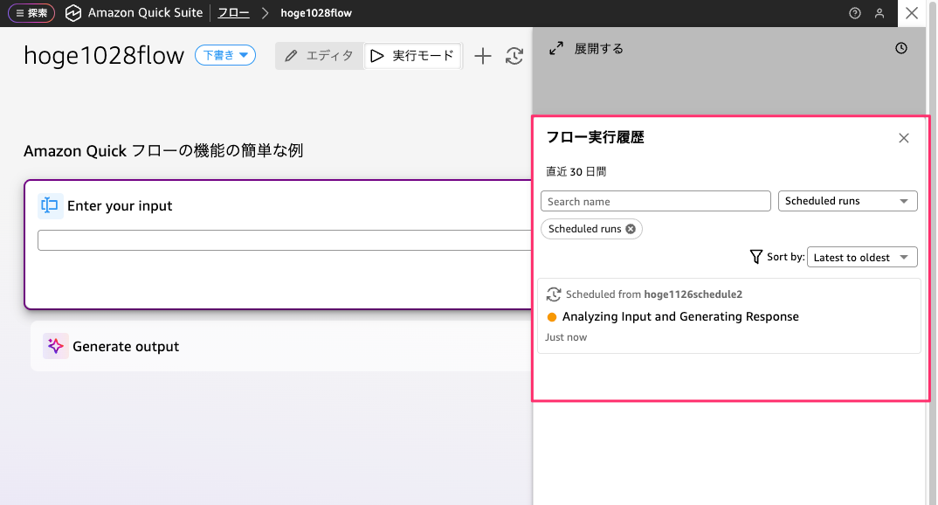This screenshot has height=505, width=938.
Task: Open run history via the clock icon
Action: click(x=901, y=48)
